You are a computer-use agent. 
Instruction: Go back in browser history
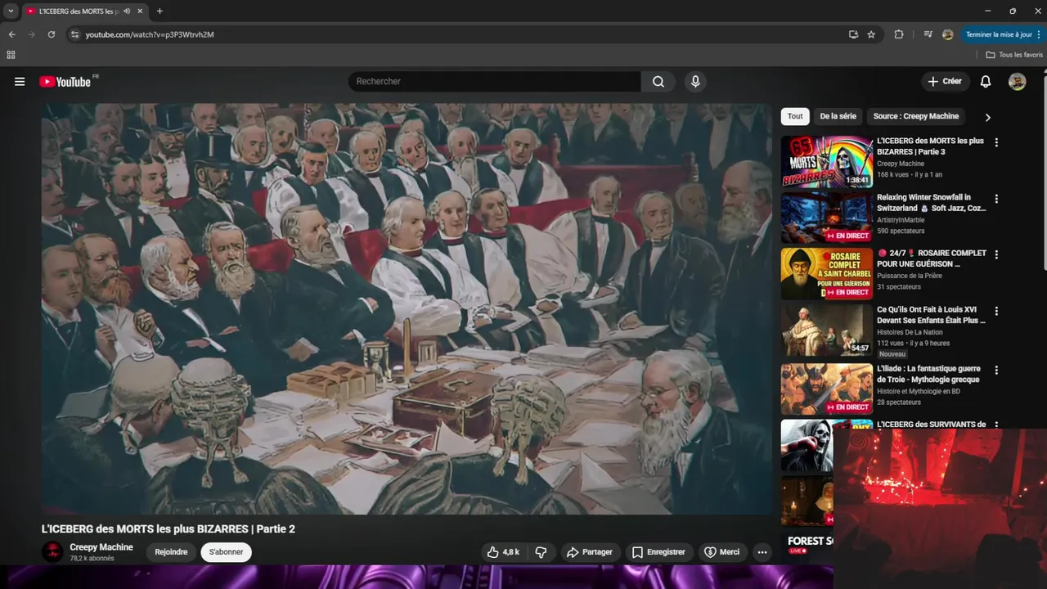11,34
